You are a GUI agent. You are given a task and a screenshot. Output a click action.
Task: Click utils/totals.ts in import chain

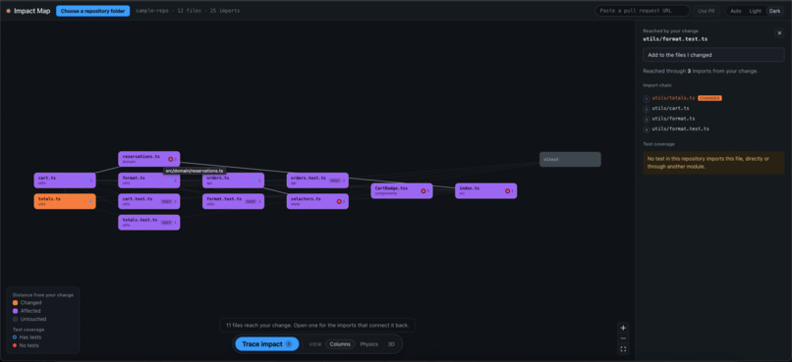(673, 98)
